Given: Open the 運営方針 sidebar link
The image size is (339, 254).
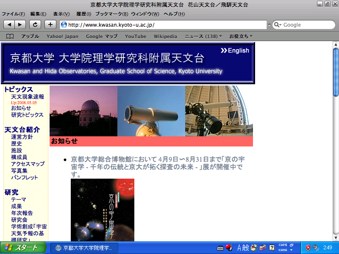Looking at the screenshot, I should click(x=22, y=137).
